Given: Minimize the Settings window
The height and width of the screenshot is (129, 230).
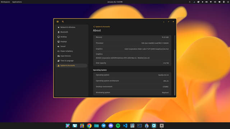Looking at the screenshot, I should pos(164,21).
